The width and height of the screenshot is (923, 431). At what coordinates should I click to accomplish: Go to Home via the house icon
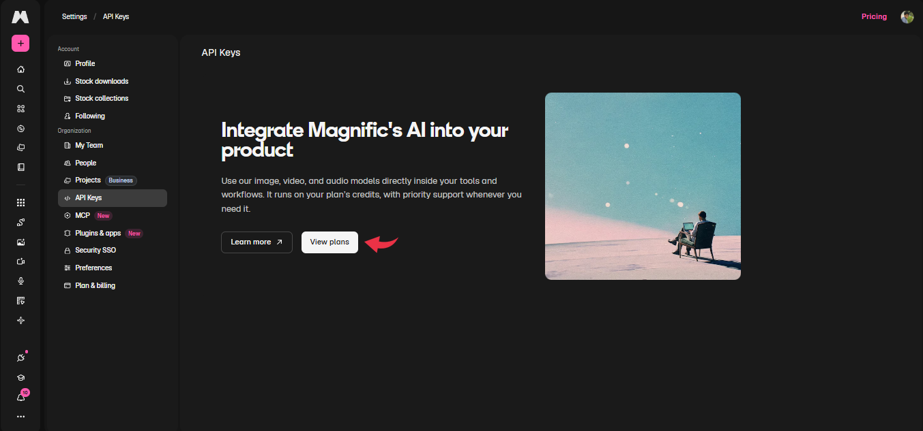(x=20, y=69)
